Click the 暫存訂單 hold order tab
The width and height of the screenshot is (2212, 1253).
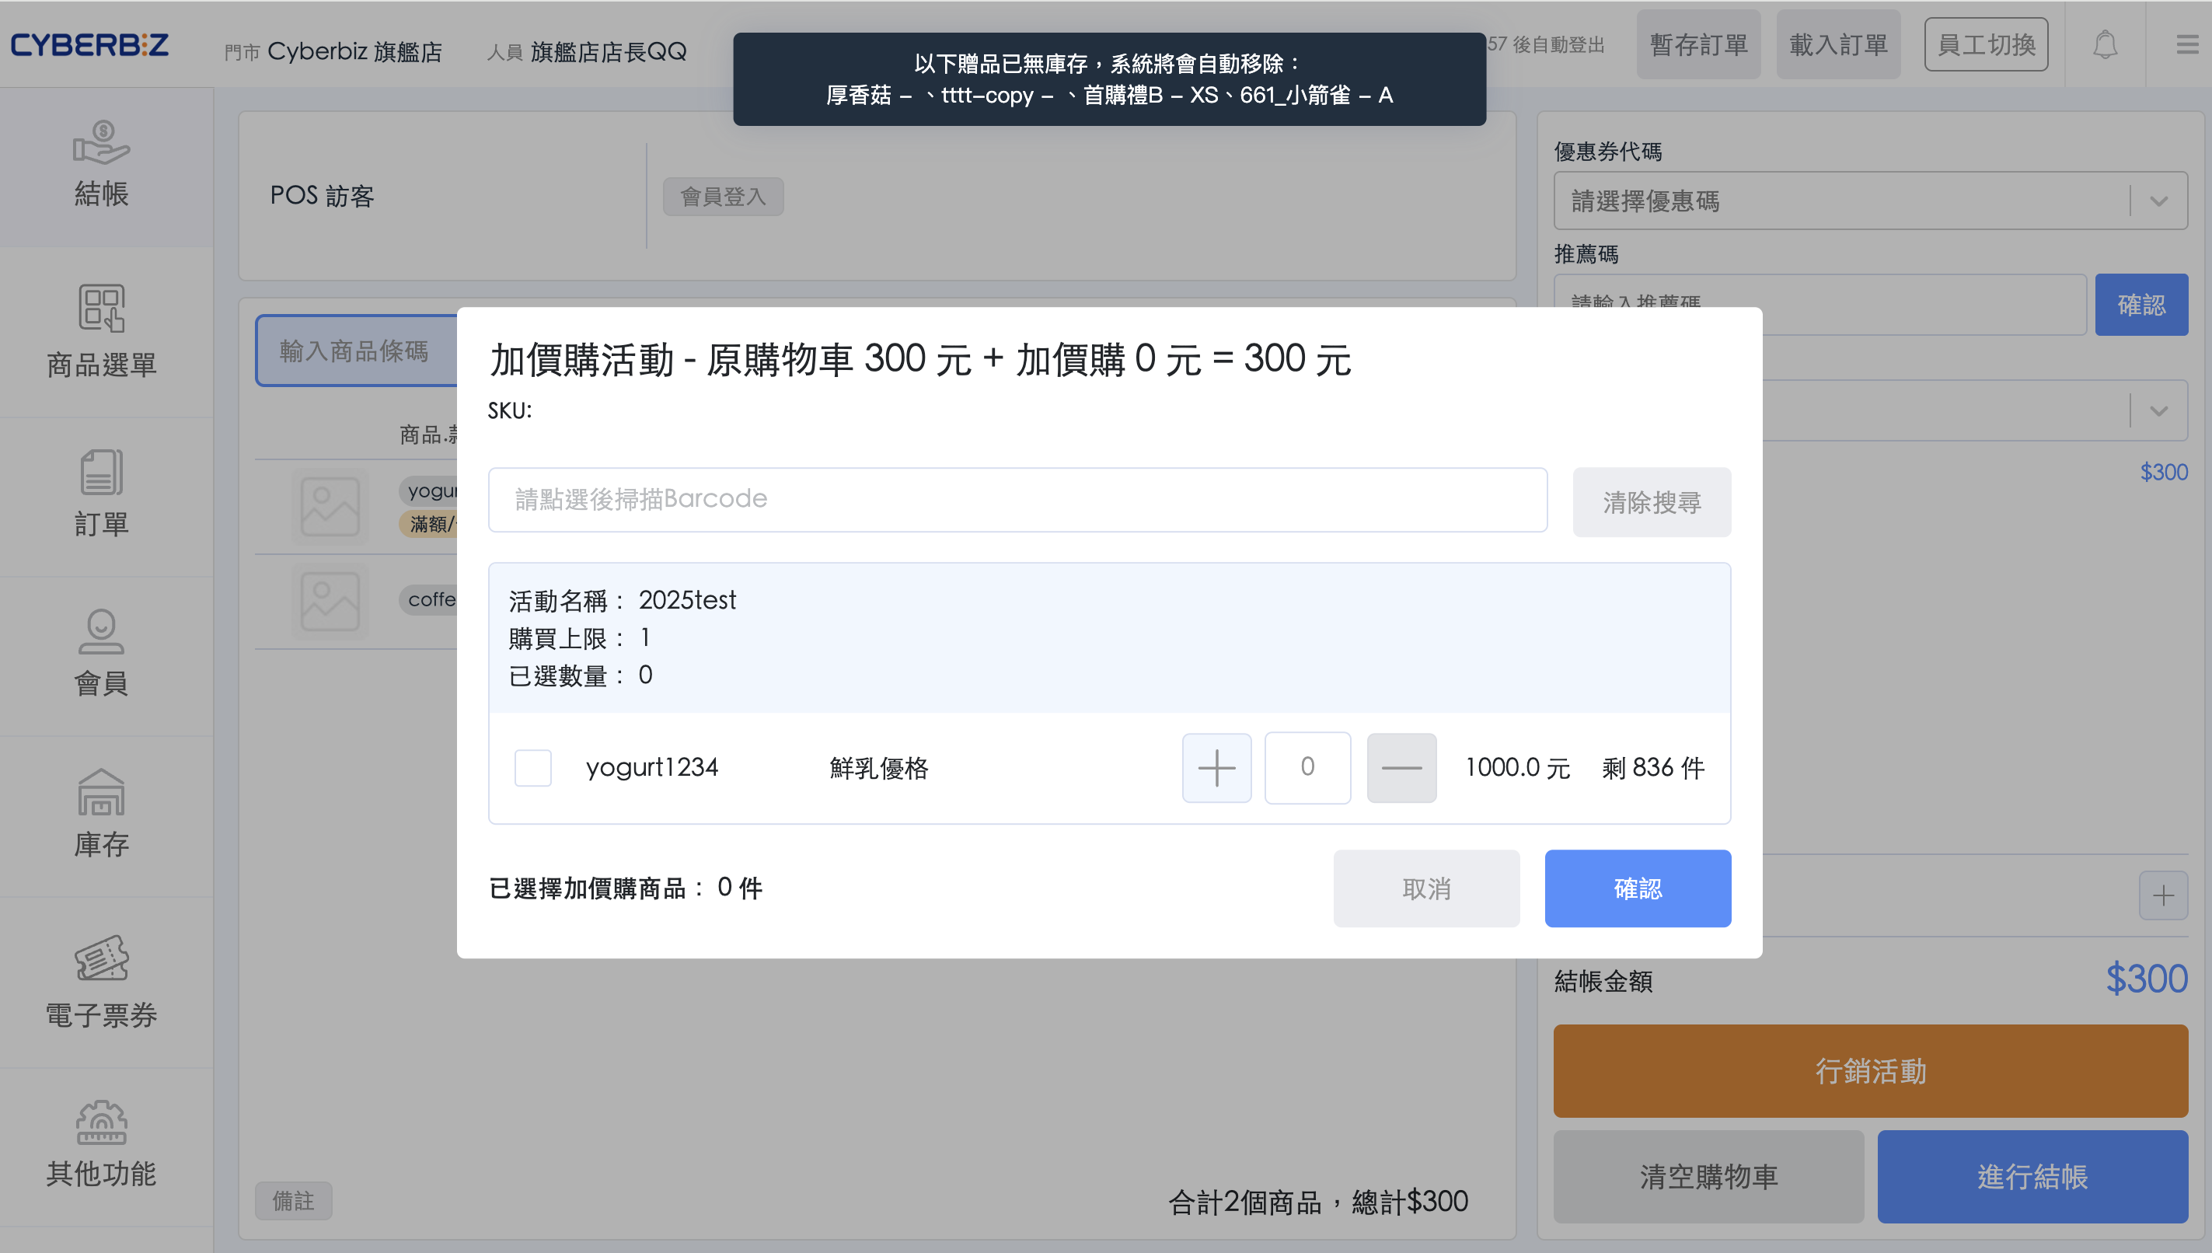[1697, 45]
